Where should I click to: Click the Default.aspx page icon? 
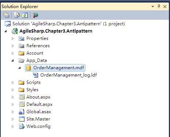(x=22, y=104)
